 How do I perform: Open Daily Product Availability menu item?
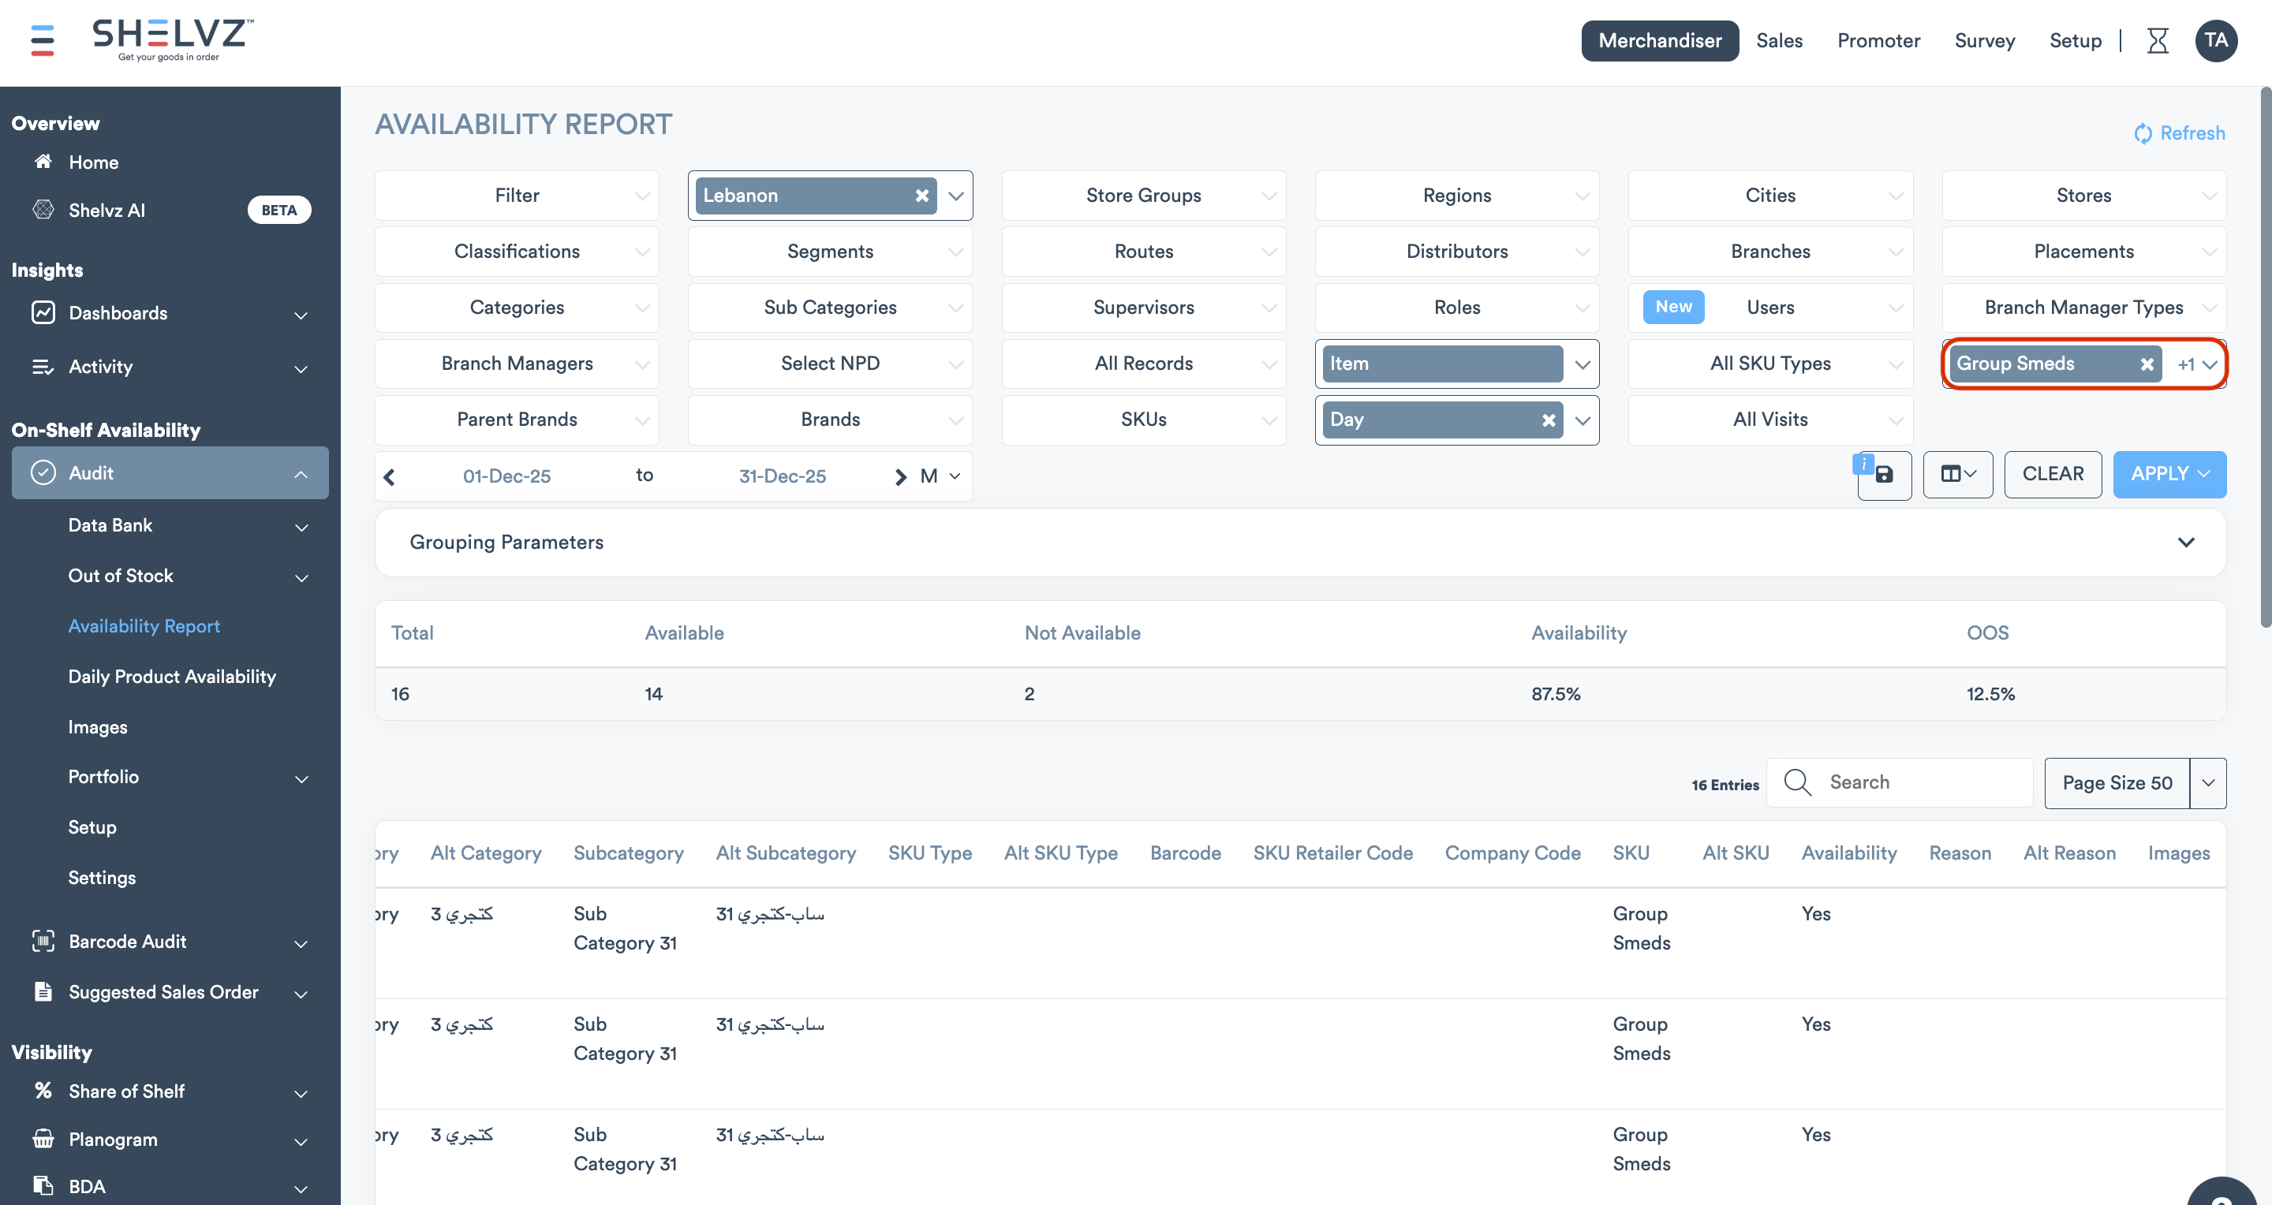(x=172, y=676)
